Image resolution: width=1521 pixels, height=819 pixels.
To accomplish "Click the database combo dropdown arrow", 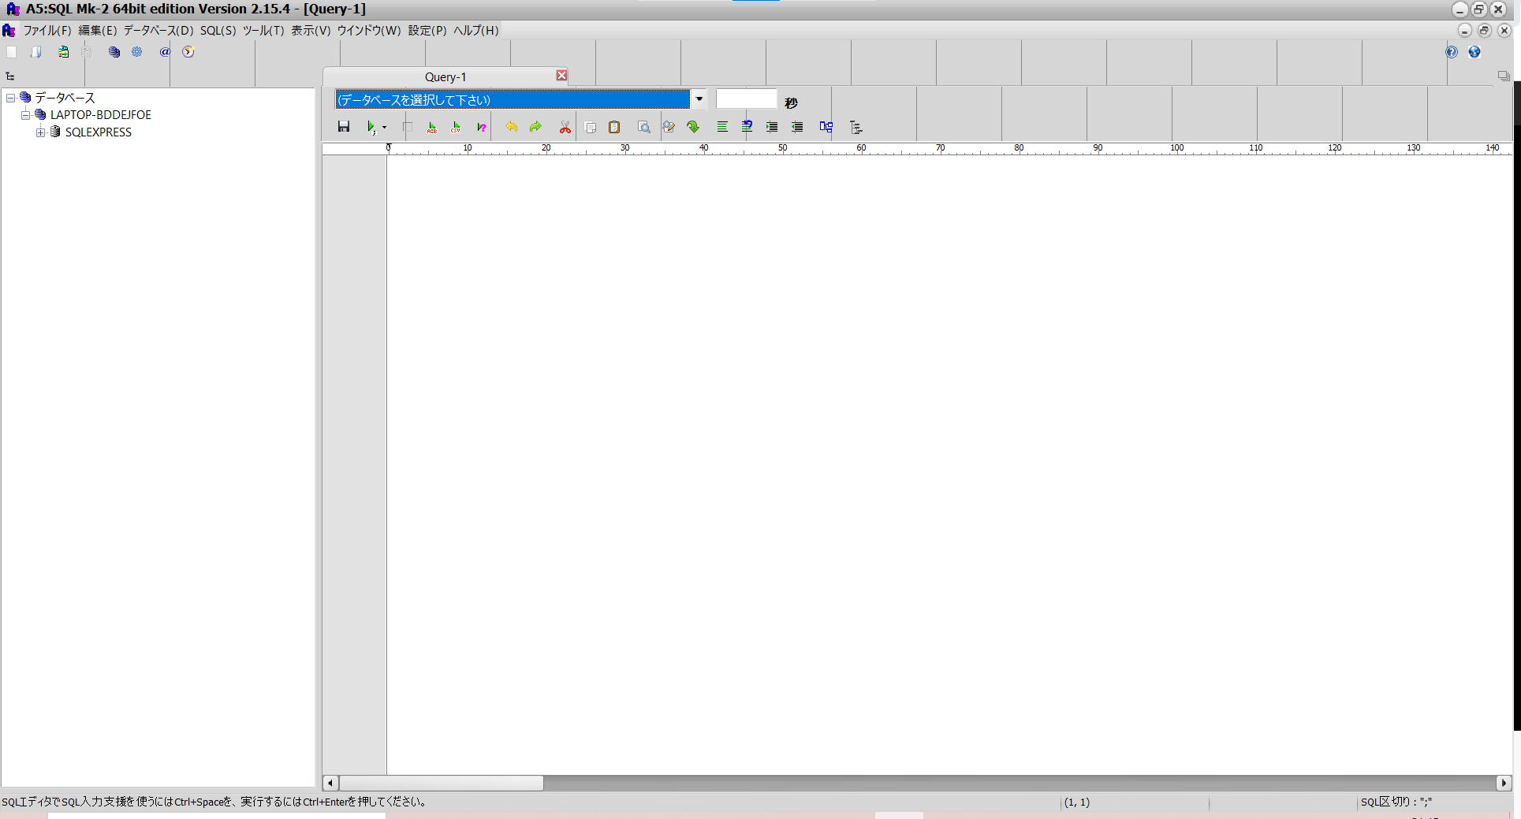I will point(699,99).
